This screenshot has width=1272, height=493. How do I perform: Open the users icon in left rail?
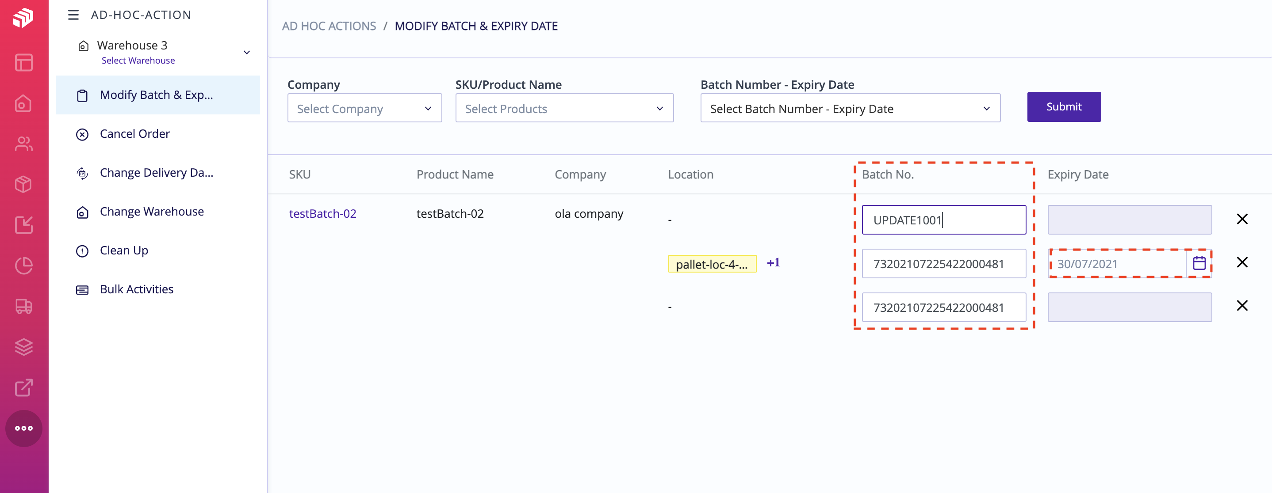pos(24,144)
